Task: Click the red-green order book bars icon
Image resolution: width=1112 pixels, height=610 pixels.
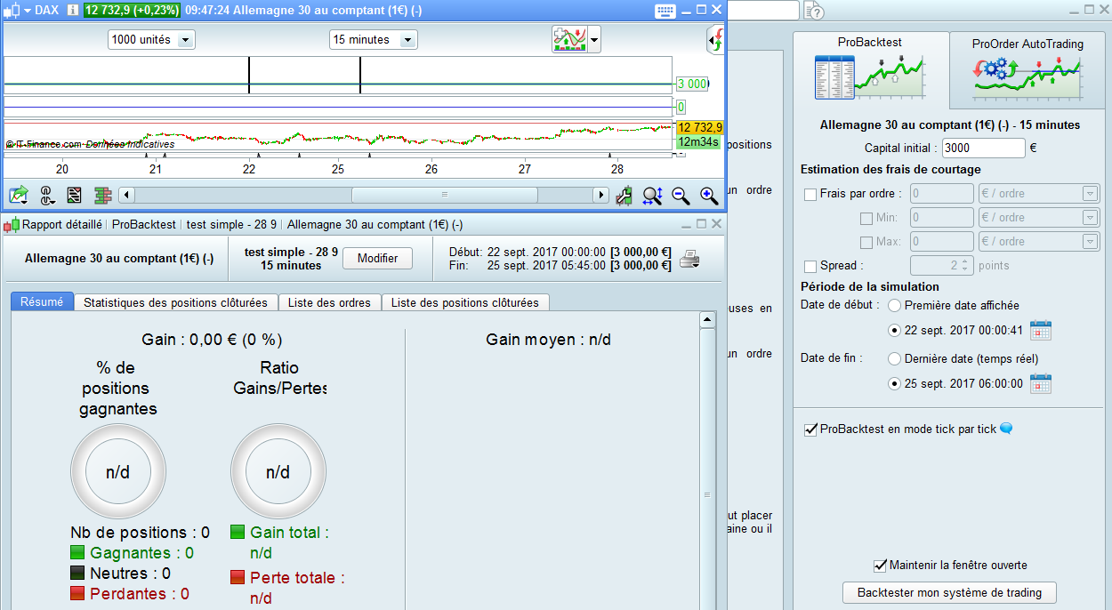Action: click(x=102, y=195)
